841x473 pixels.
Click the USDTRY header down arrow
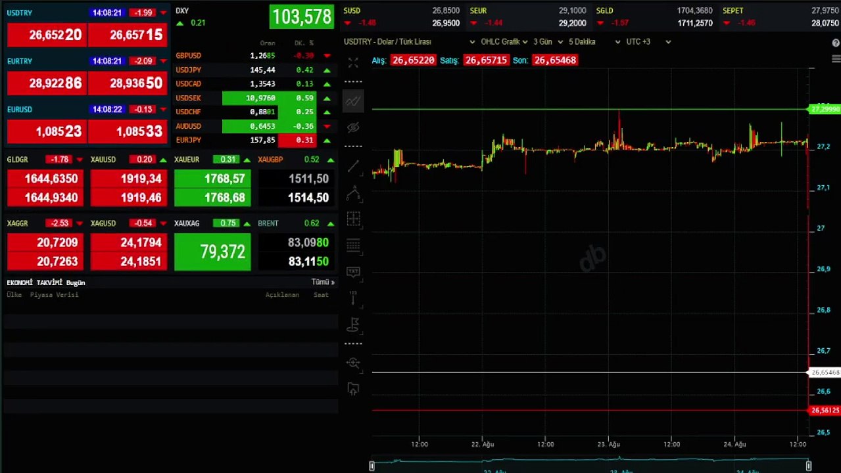click(x=163, y=12)
